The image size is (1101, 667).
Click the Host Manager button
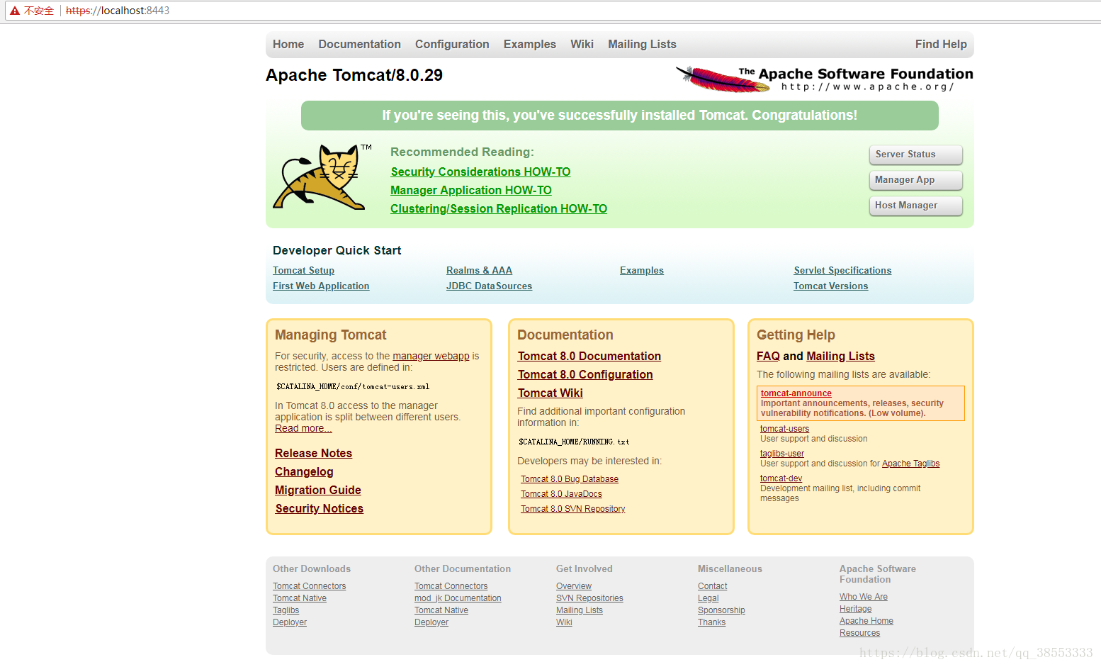915,206
